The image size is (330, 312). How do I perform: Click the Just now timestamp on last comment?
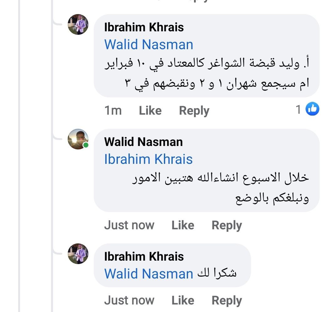(x=129, y=300)
